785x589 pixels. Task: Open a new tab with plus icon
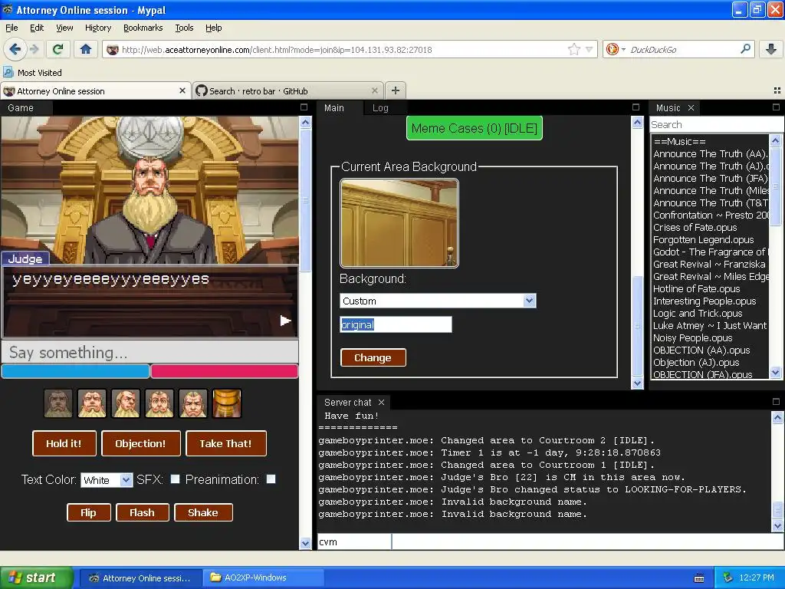(x=396, y=90)
